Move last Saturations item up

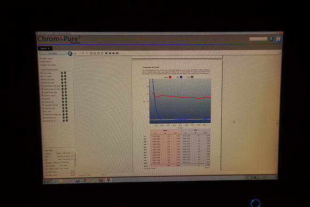tap(64, 120)
